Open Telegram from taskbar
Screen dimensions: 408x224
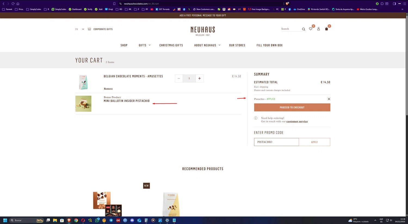111,220
